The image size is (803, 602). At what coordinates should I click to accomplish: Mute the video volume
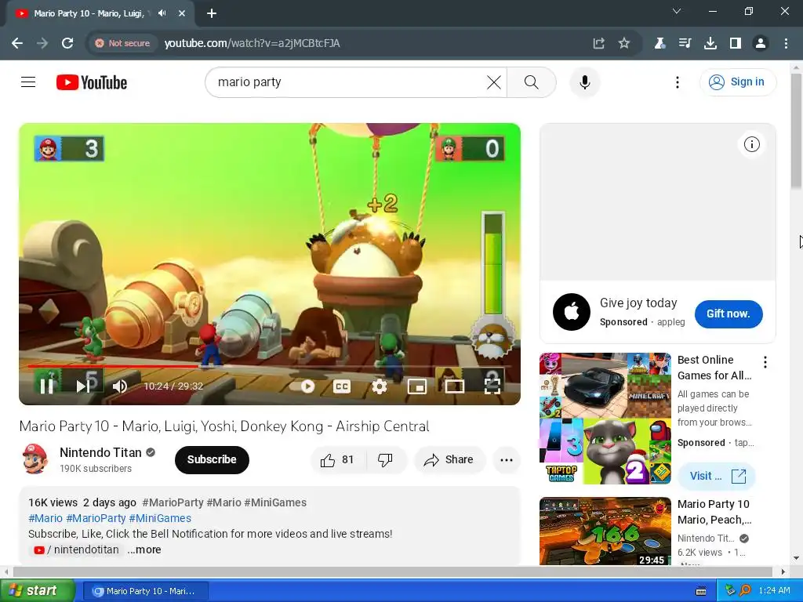(120, 386)
